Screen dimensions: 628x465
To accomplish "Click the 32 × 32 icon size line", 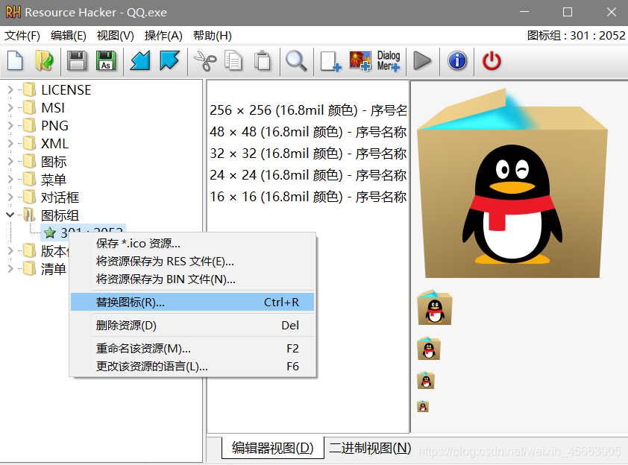I will [308, 154].
